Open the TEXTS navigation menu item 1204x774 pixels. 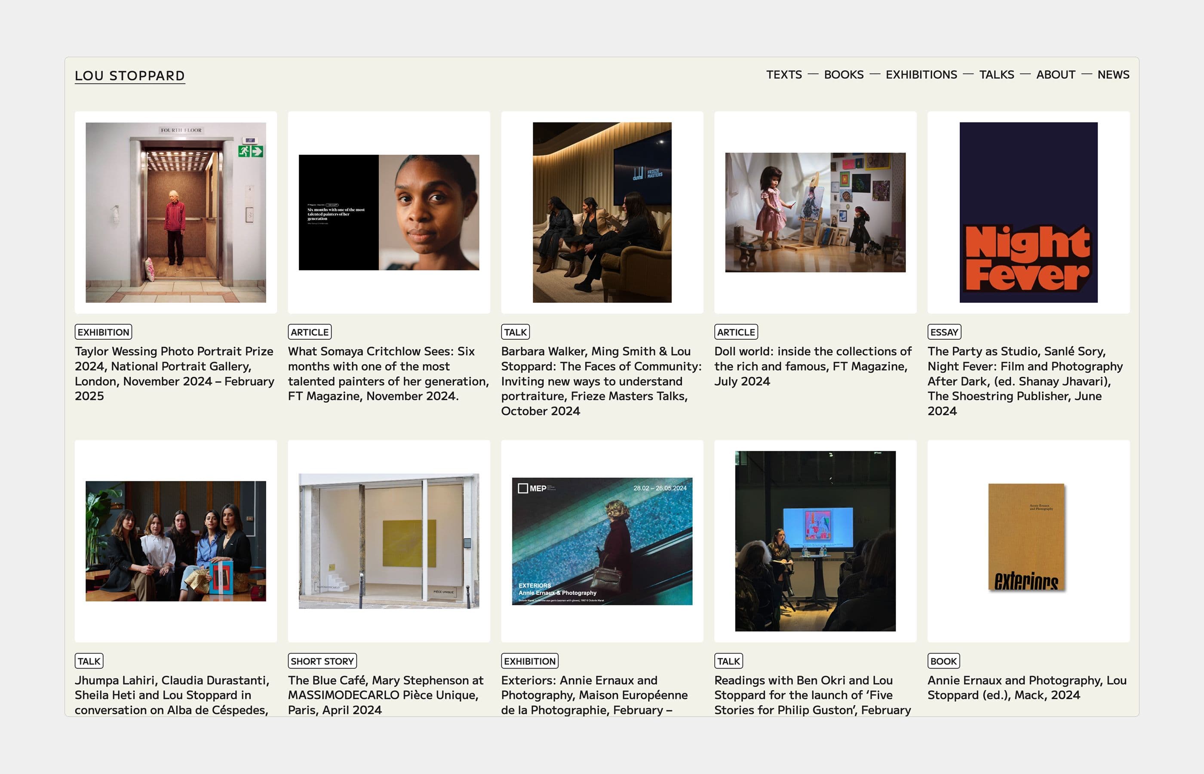click(783, 74)
